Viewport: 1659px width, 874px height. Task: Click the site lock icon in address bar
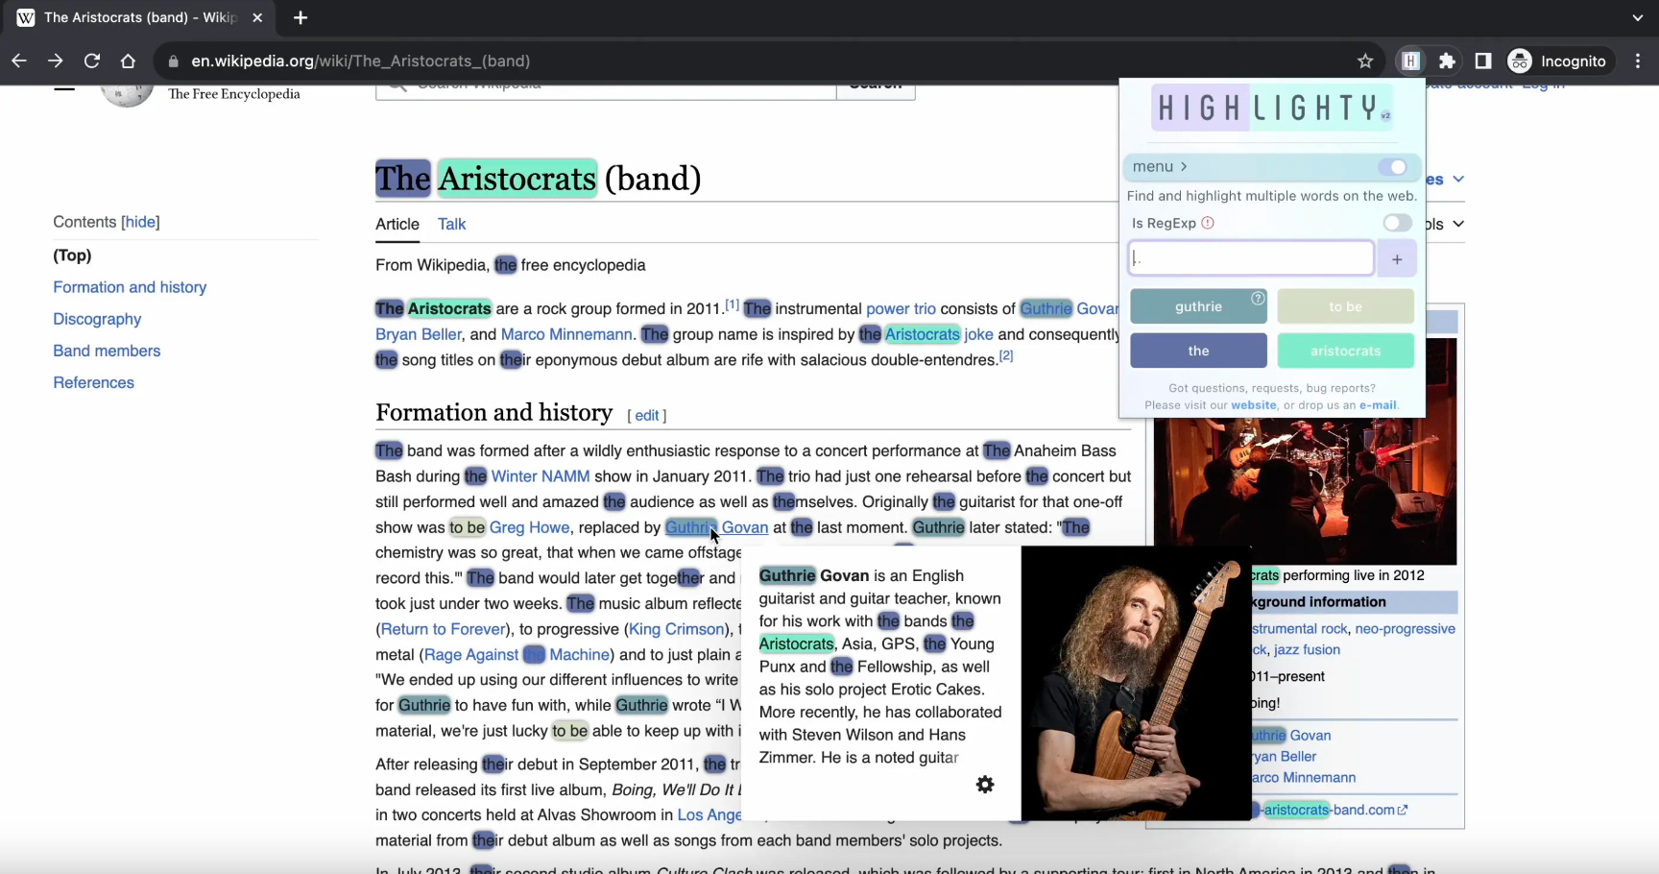[174, 61]
